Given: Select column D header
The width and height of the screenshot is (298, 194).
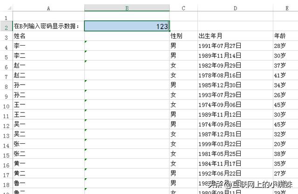Looking at the screenshot, I should pos(235,8).
